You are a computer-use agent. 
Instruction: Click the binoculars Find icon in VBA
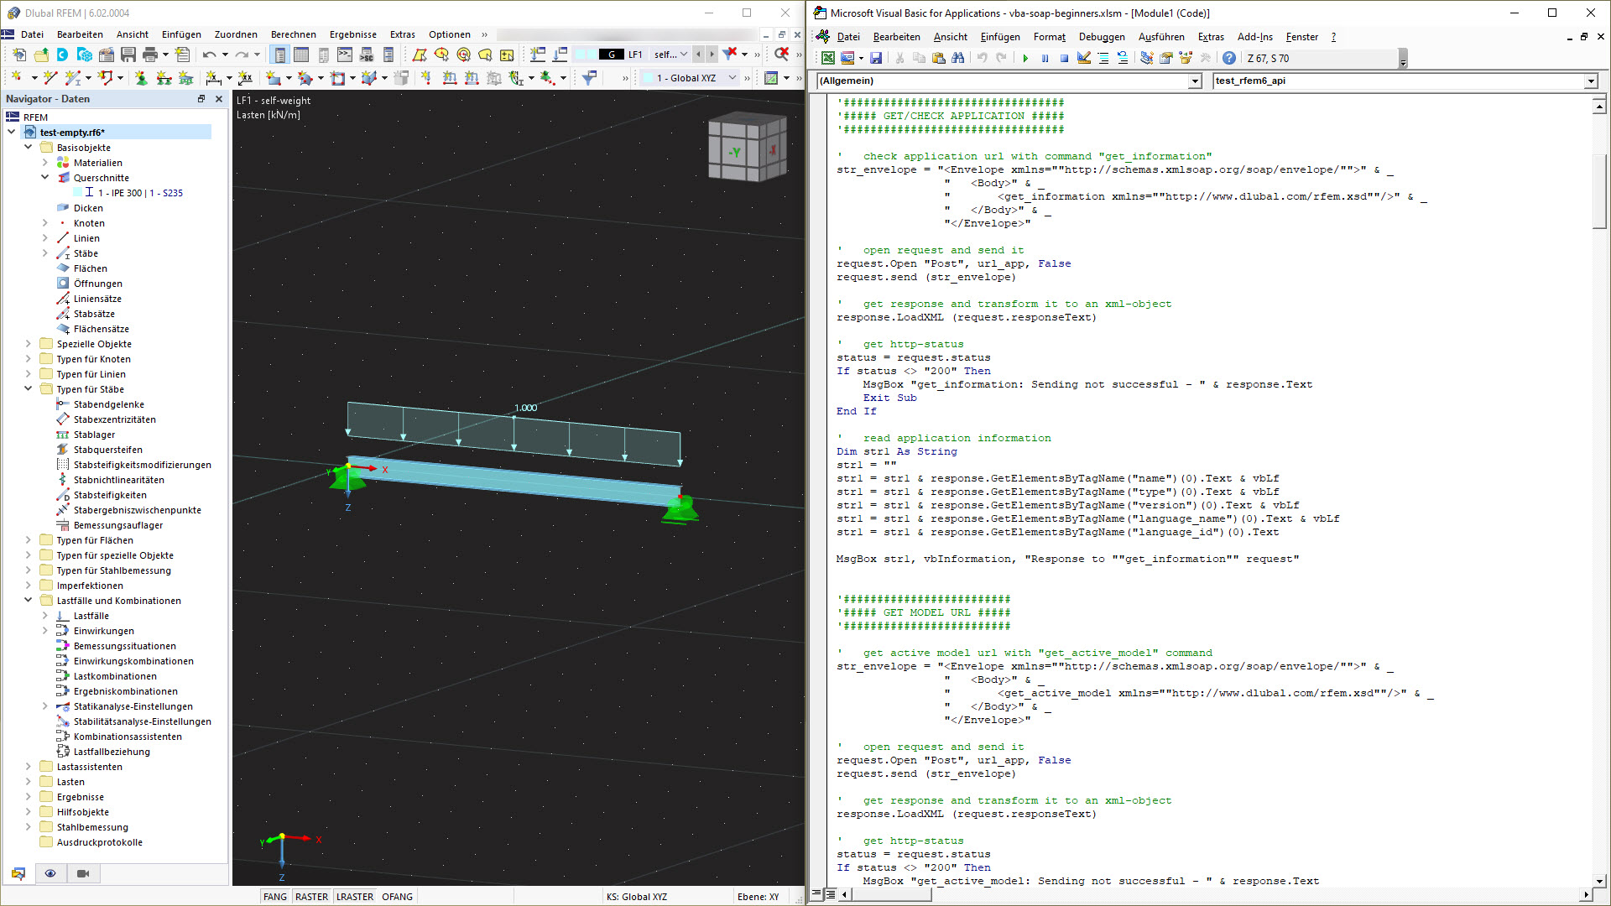pos(957,58)
